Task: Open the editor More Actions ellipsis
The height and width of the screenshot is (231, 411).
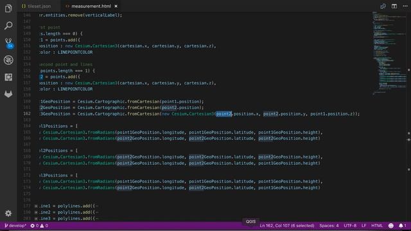Action: pyautogui.click(x=405, y=6)
